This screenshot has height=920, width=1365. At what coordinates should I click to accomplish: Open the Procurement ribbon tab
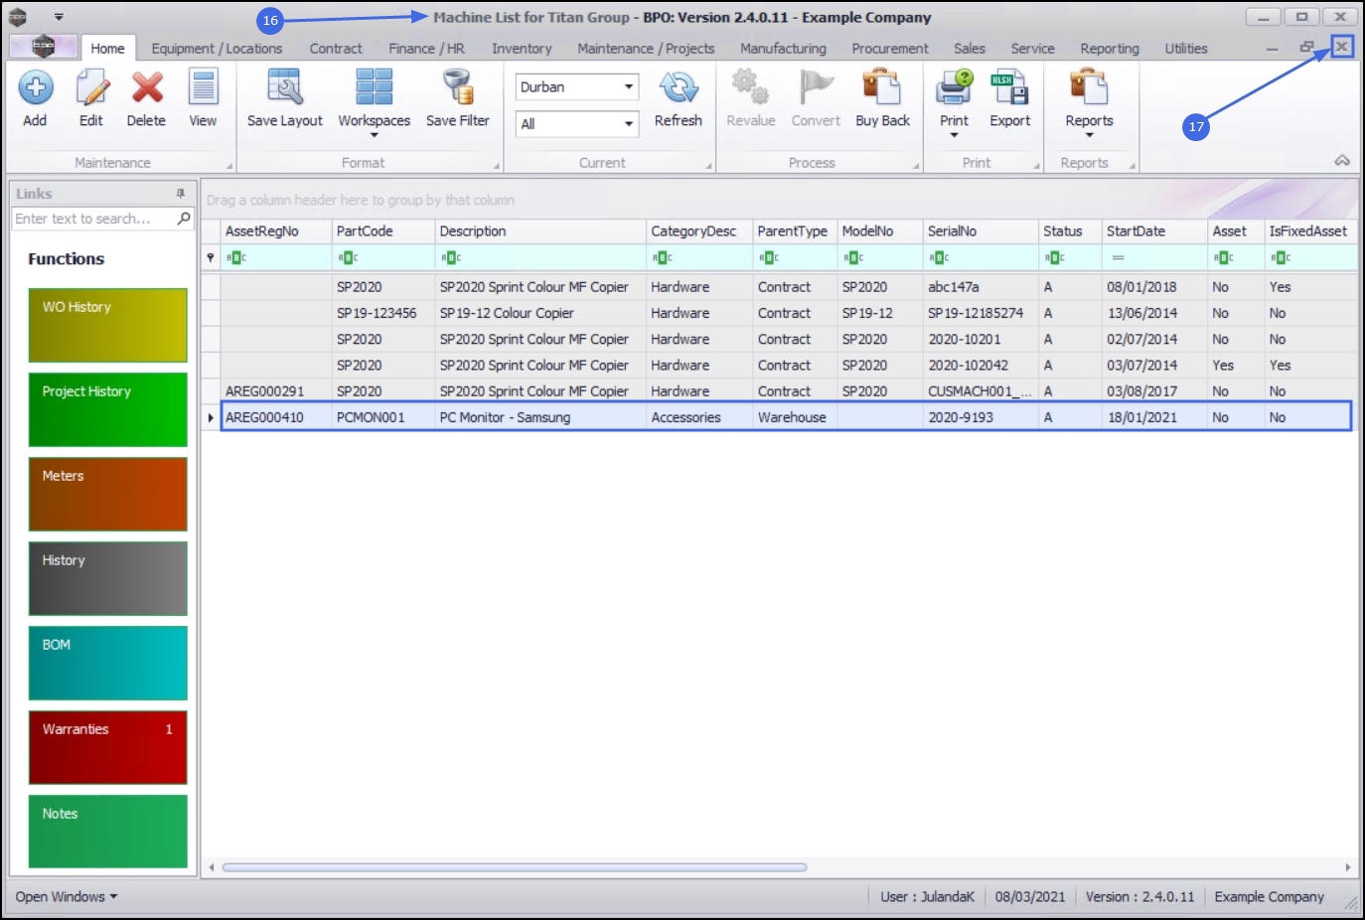(x=890, y=48)
